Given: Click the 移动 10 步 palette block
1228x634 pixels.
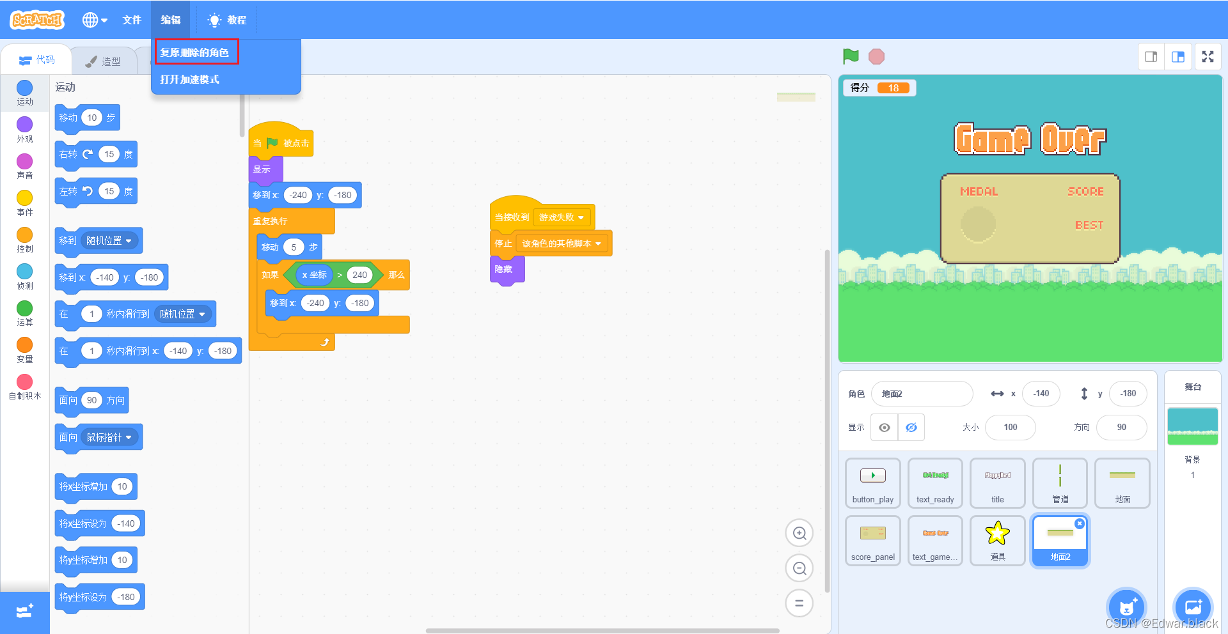Looking at the screenshot, I should click(x=88, y=118).
